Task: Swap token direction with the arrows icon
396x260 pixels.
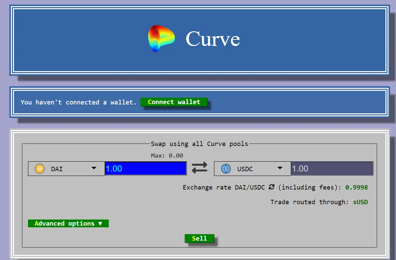Action: pos(199,168)
